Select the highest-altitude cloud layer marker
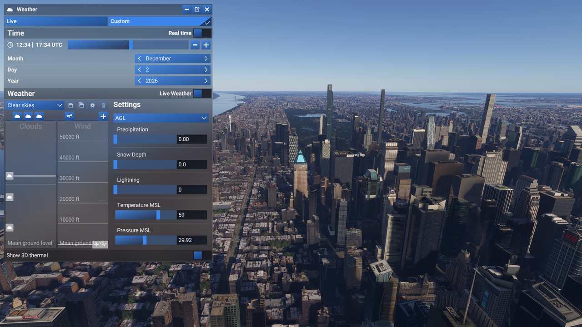This screenshot has height=327, width=582. tap(10, 176)
